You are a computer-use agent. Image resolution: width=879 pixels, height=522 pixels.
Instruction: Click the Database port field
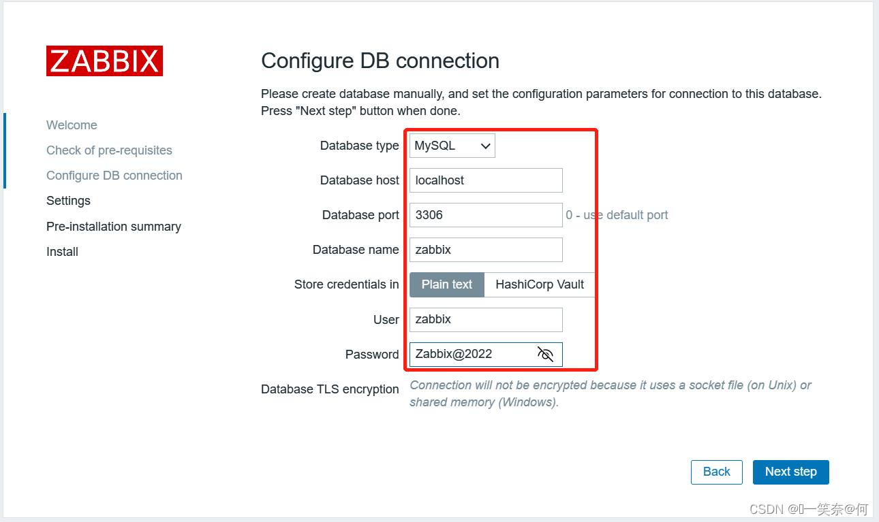[x=486, y=215]
